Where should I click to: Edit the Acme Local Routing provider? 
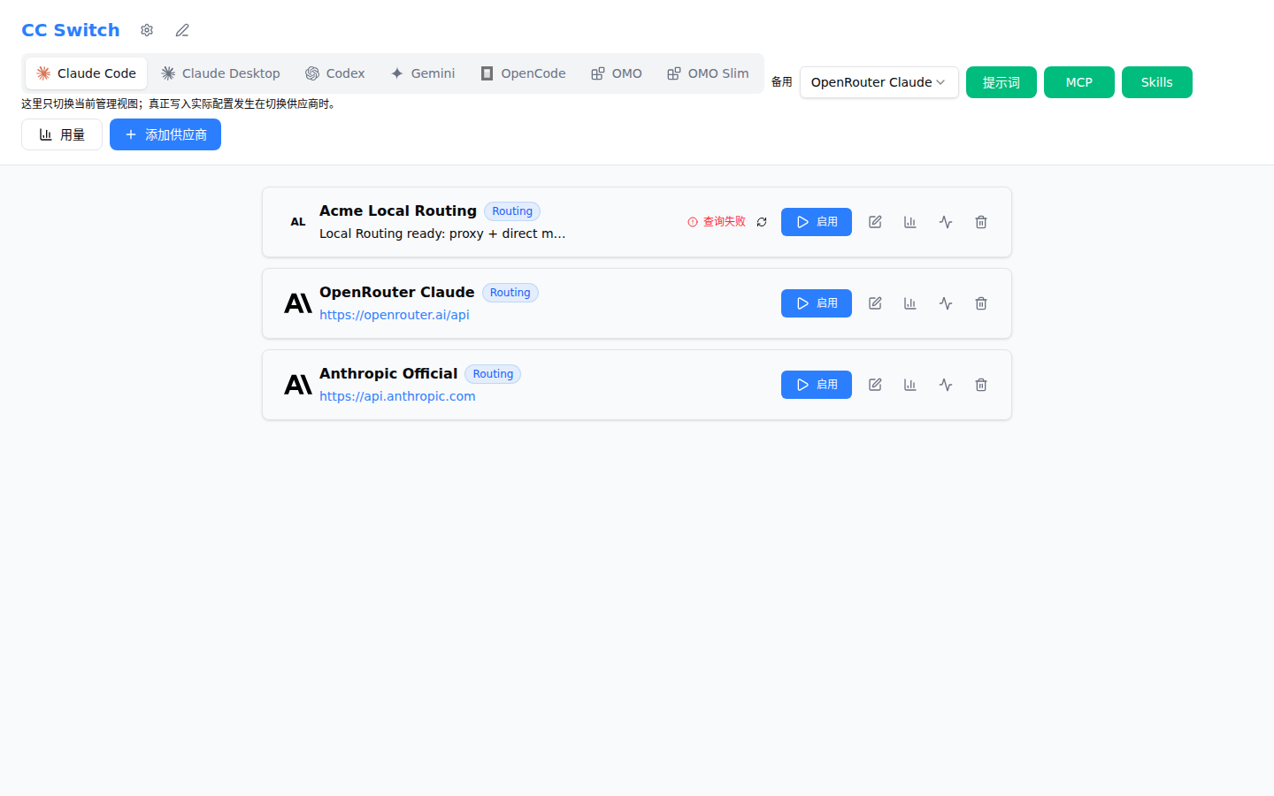(875, 222)
